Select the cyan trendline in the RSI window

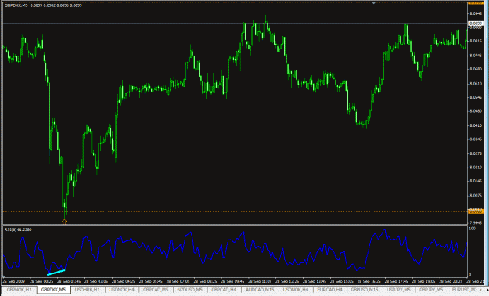pyautogui.click(x=56, y=273)
